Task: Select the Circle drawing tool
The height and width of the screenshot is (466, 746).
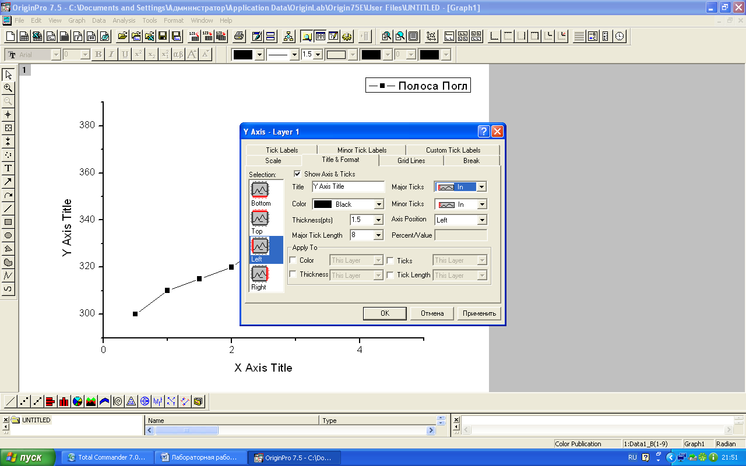Action: pos(8,235)
